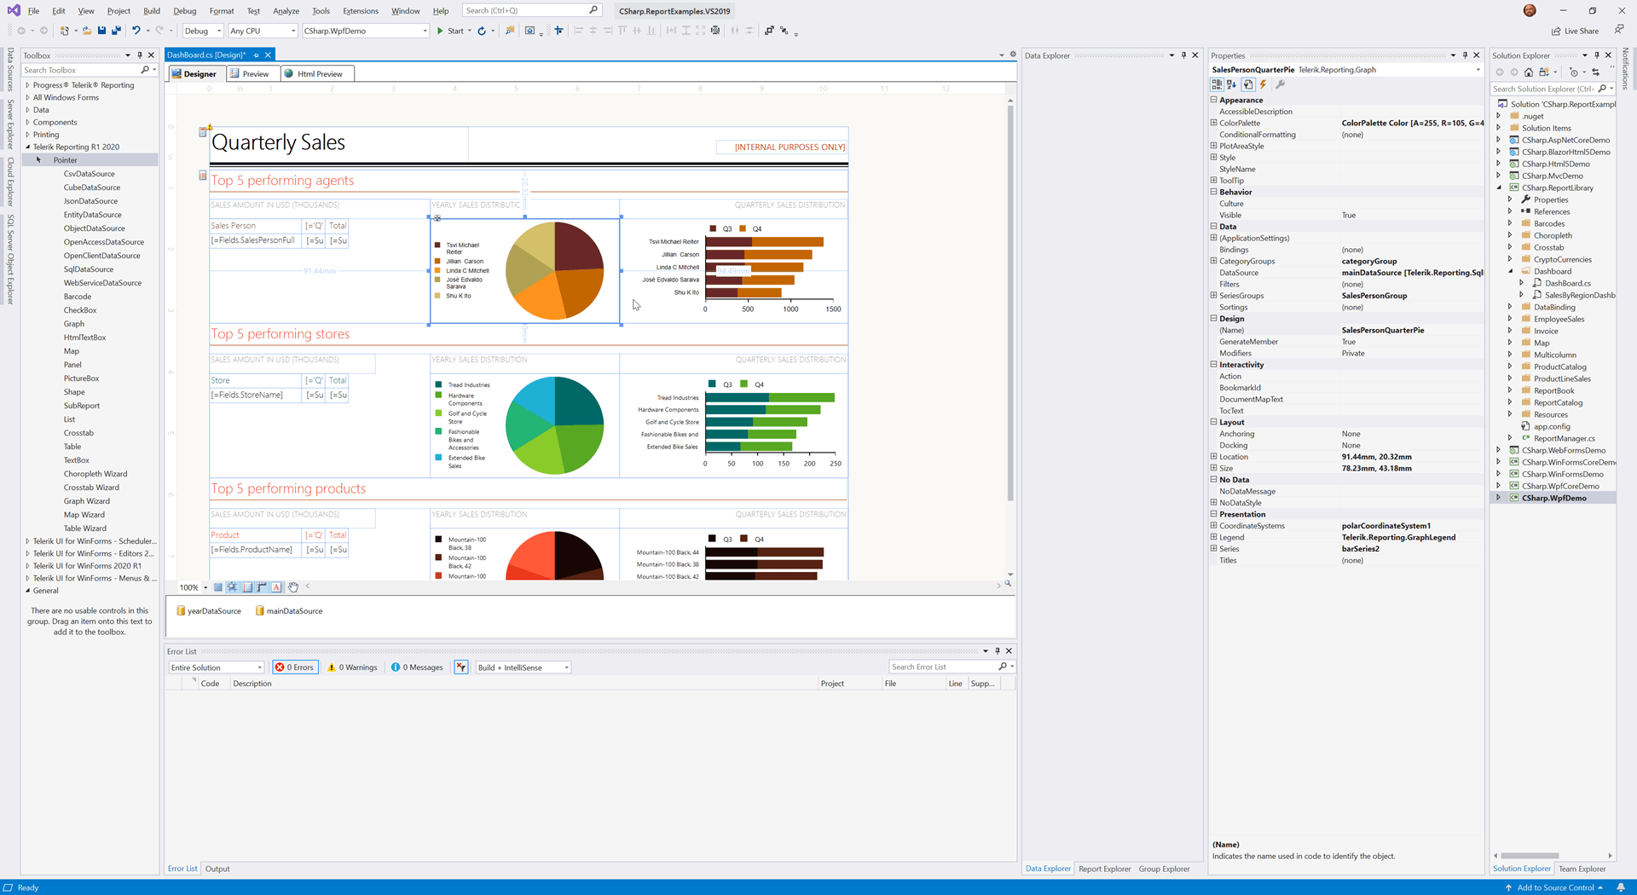Select yearDataSource component in tray
1637x895 pixels.
coord(209,611)
